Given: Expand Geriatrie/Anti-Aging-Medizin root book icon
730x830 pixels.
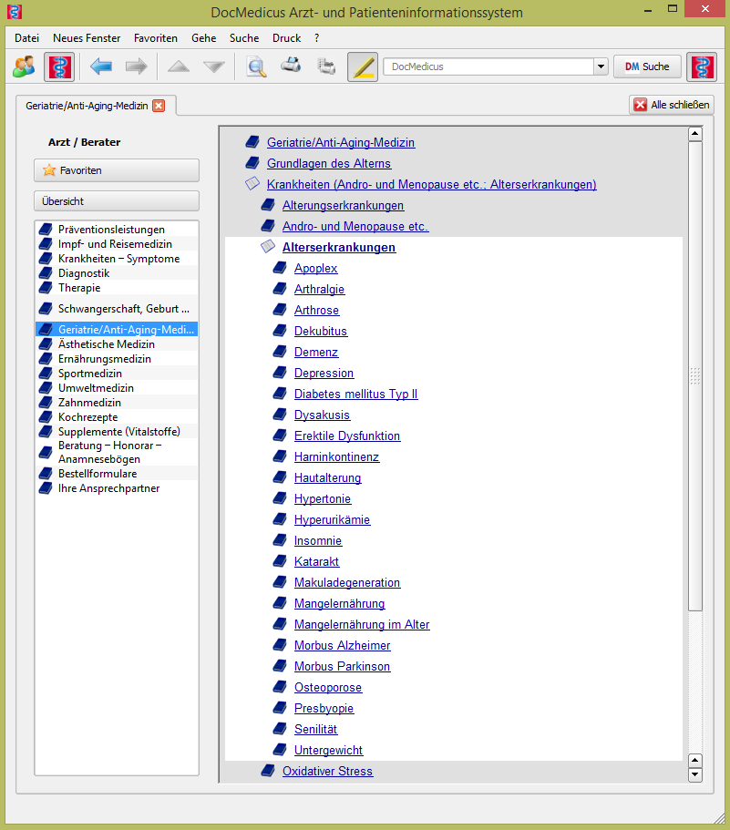Looking at the screenshot, I should coord(252,142).
